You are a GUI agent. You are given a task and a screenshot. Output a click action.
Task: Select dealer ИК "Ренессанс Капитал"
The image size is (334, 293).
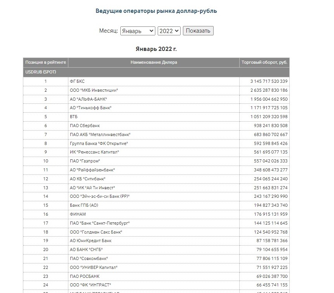(94, 152)
